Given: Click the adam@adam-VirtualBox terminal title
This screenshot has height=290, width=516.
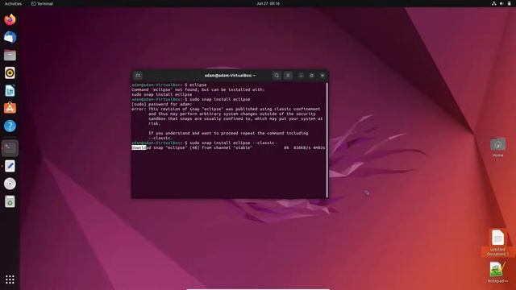Looking at the screenshot, I should [230, 75].
